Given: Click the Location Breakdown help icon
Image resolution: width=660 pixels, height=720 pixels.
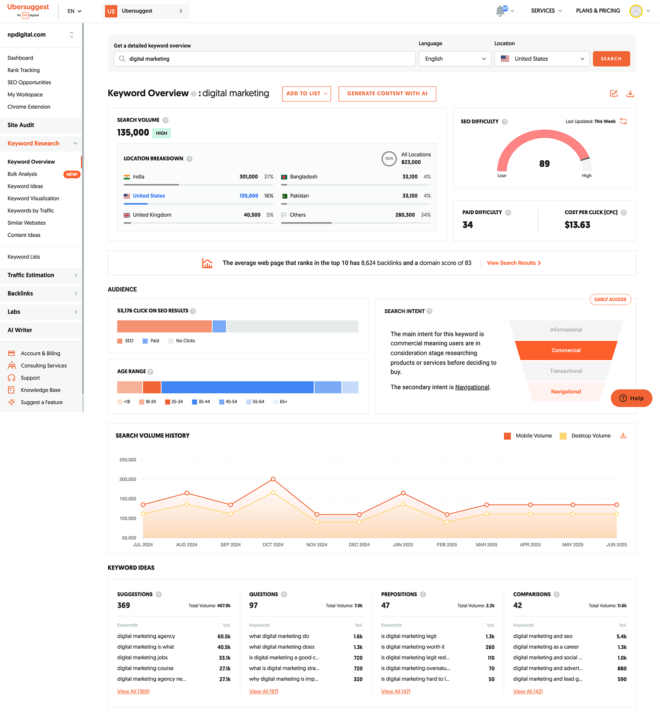Looking at the screenshot, I should click(x=189, y=159).
